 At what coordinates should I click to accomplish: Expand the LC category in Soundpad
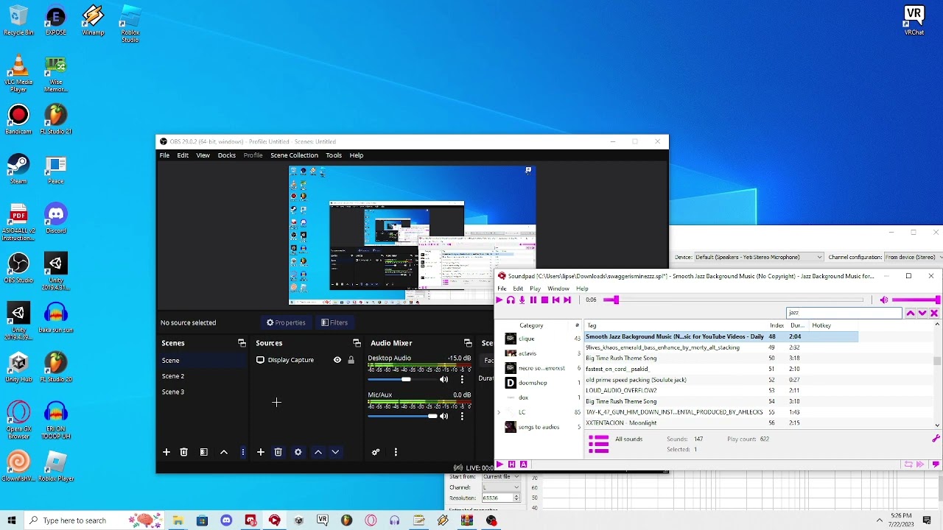pyautogui.click(x=499, y=412)
